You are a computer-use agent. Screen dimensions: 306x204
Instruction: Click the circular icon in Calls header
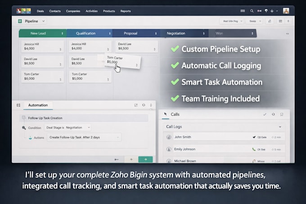click(x=273, y=114)
